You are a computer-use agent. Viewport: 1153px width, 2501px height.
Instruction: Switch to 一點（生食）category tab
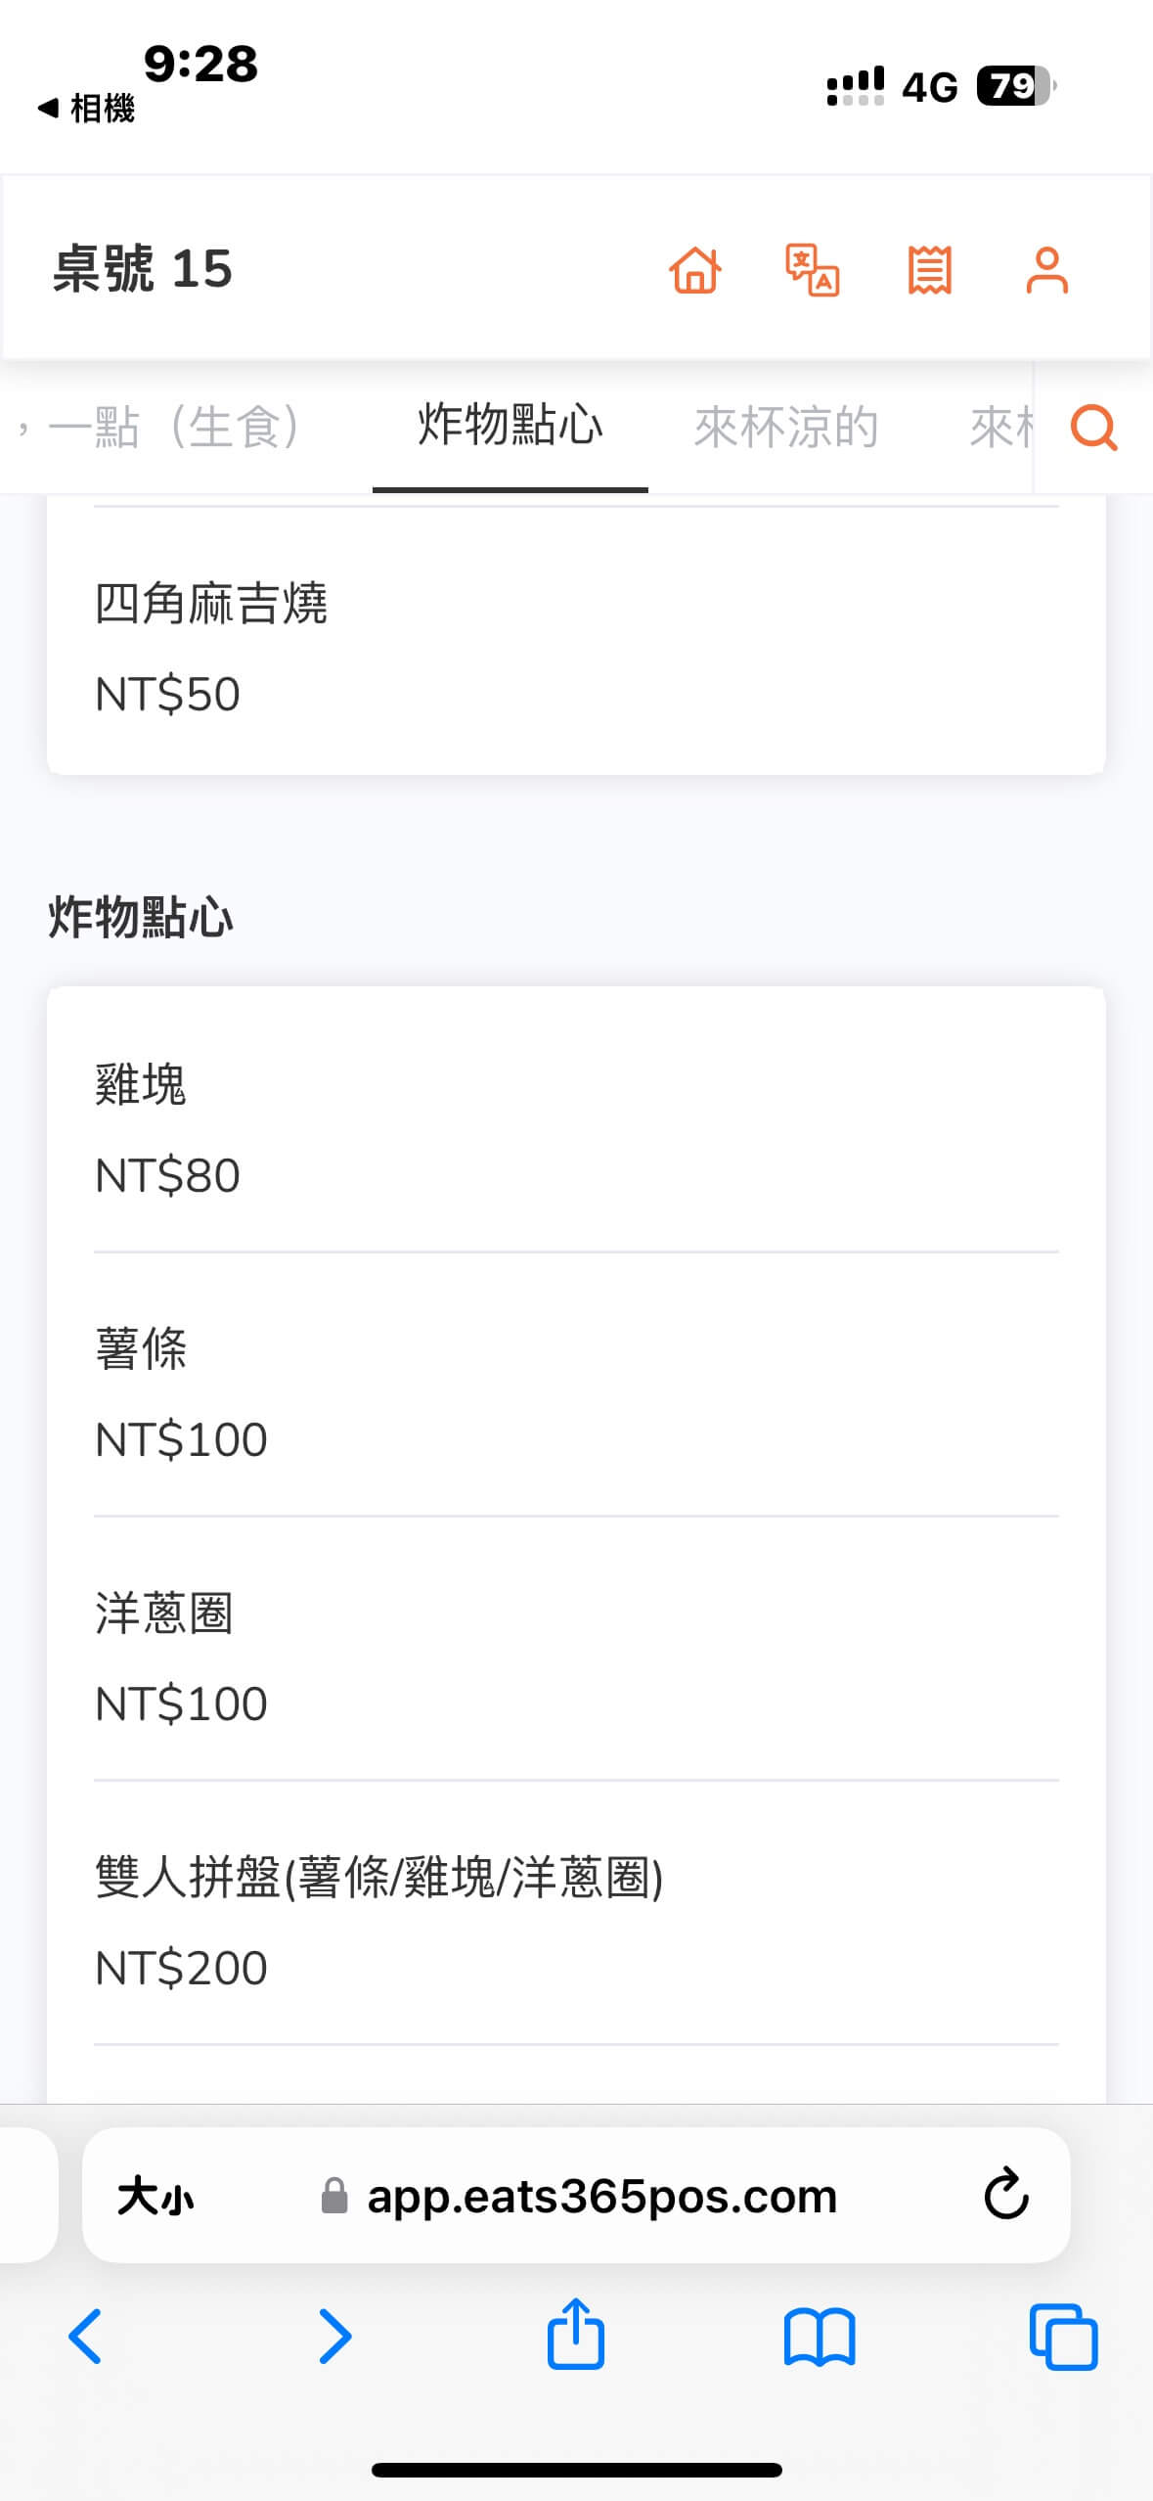click(174, 428)
